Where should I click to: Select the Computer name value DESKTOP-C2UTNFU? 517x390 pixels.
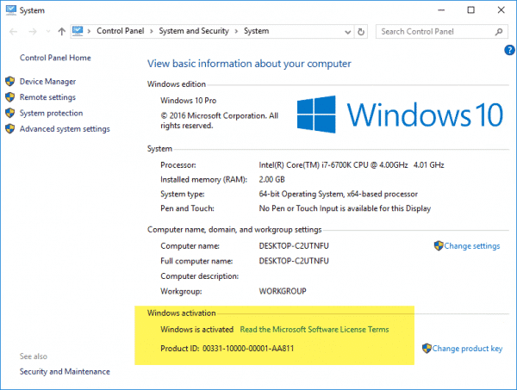(294, 246)
